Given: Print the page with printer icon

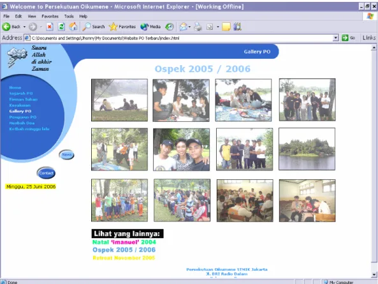Looking at the screenshot, I should [198, 27].
